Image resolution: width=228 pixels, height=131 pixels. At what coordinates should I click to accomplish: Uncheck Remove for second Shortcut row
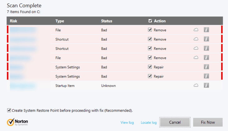[150, 49]
